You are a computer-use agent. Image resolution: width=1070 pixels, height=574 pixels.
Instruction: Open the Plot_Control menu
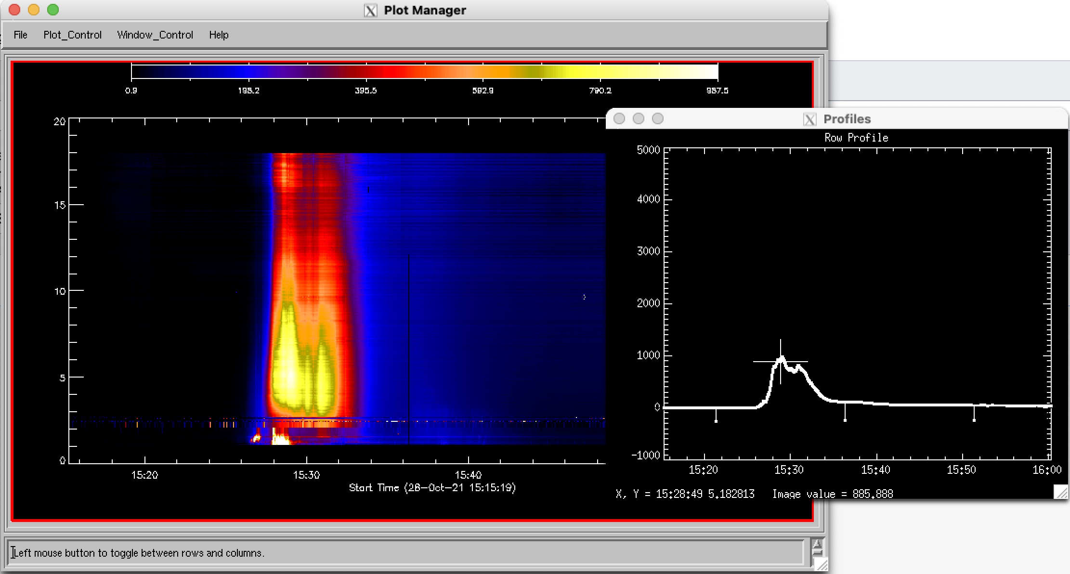pyautogui.click(x=72, y=35)
